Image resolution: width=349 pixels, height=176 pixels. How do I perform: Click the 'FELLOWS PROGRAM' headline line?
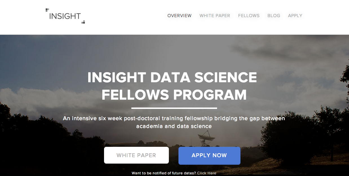pyautogui.click(x=174, y=95)
